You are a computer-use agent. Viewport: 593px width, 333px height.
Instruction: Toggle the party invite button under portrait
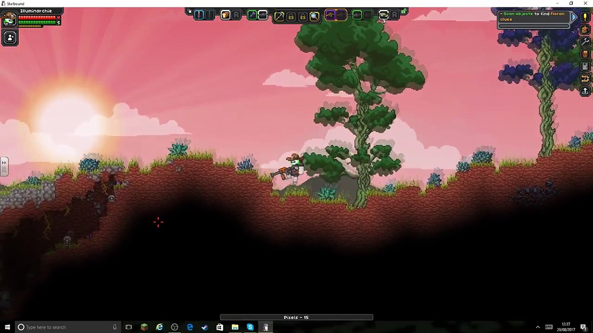click(x=10, y=38)
